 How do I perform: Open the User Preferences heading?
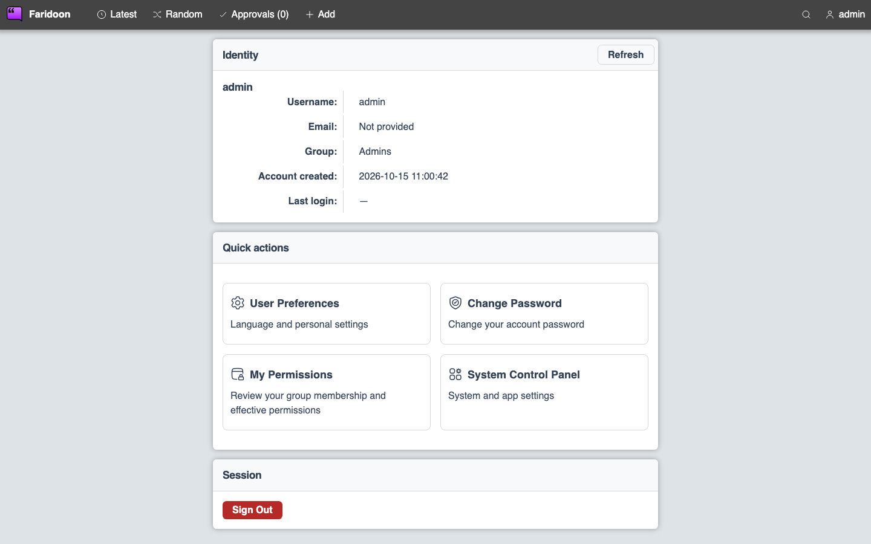pos(294,303)
